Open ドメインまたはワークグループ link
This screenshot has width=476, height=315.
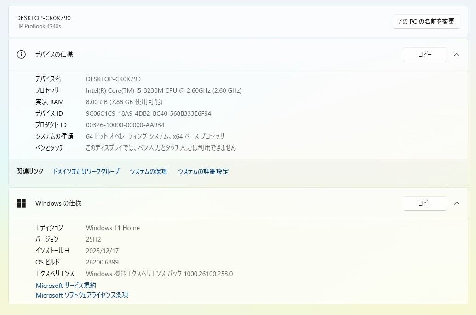86,172
